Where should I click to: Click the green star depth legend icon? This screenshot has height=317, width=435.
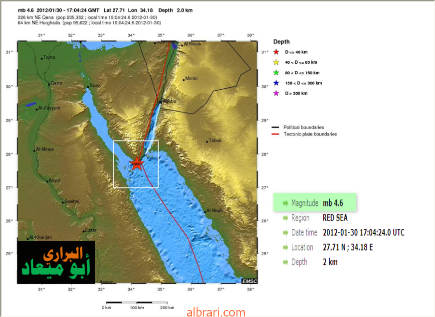pos(276,73)
